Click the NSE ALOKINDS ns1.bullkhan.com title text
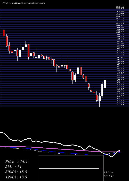This screenshot has width=129, height=181. [24, 3]
